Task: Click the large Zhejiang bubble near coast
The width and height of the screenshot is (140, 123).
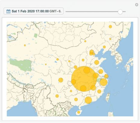Action: 104,82
